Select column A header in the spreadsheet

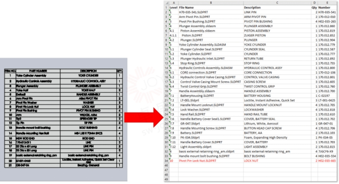174,3
